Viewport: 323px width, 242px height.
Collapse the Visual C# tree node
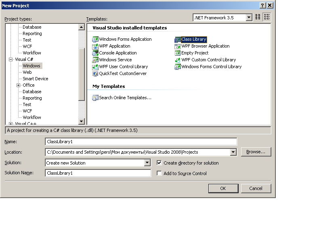pyautogui.click(x=11, y=59)
